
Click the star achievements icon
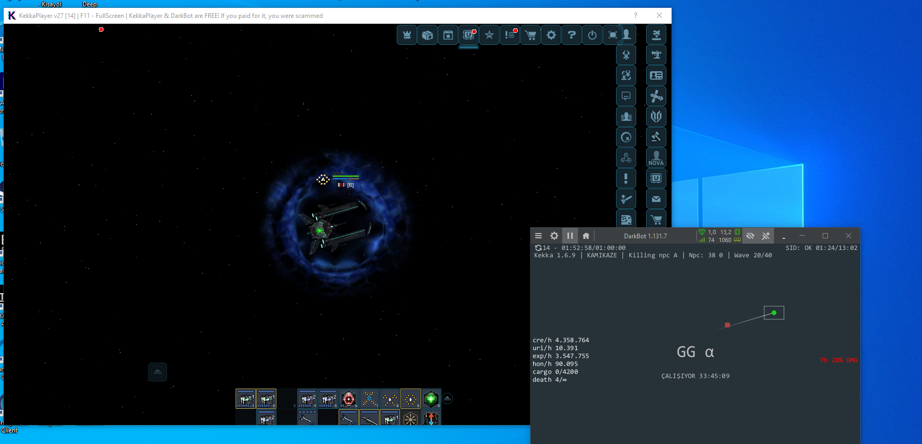click(x=489, y=35)
